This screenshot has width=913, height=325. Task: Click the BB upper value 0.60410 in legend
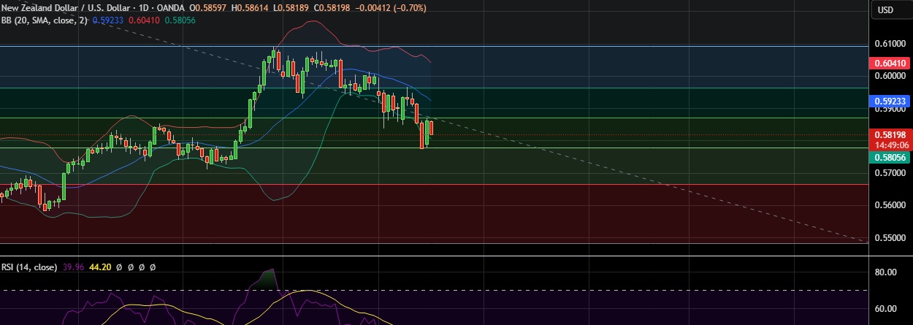coord(143,21)
